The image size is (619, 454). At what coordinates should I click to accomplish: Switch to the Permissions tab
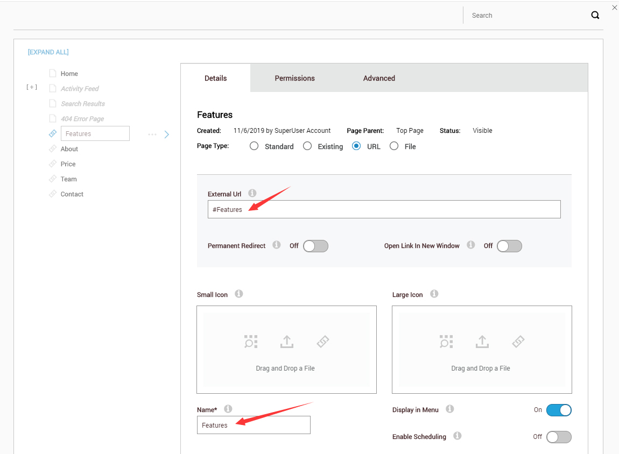[294, 78]
